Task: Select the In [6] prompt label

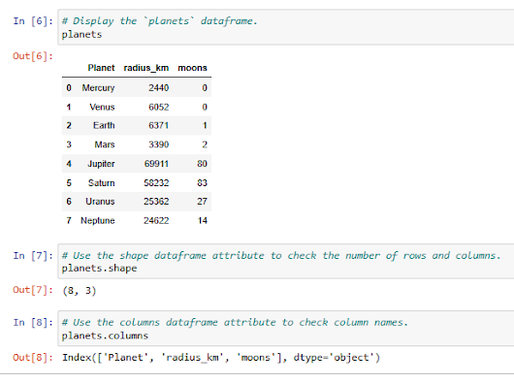Action: pyautogui.click(x=33, y=21)
